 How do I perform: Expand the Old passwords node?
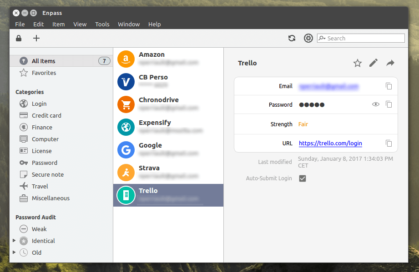click(x=14, y=252)
